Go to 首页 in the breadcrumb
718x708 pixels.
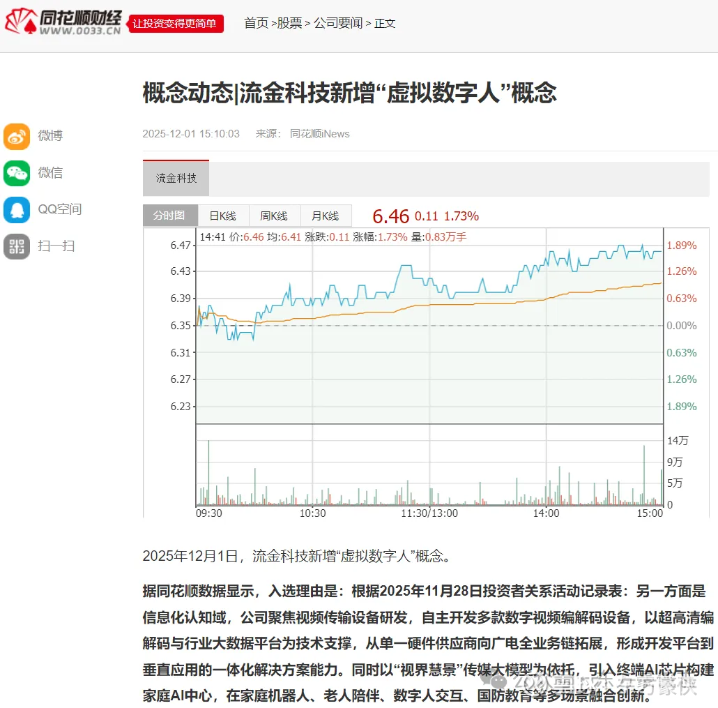click(257, 23)
